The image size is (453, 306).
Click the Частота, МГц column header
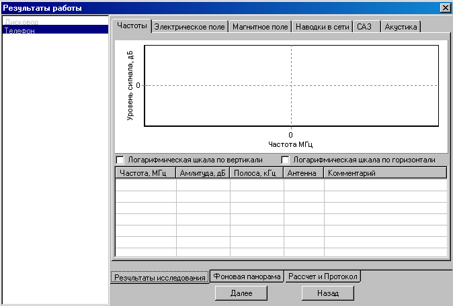pyautogui.click(x=146, y=173)
